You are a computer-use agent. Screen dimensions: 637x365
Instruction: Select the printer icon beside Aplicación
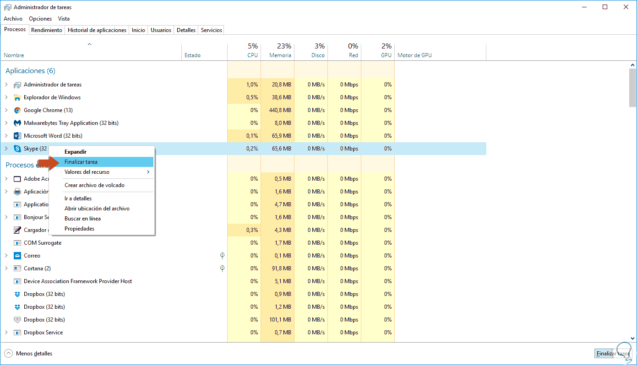click(x=17, y=192)
